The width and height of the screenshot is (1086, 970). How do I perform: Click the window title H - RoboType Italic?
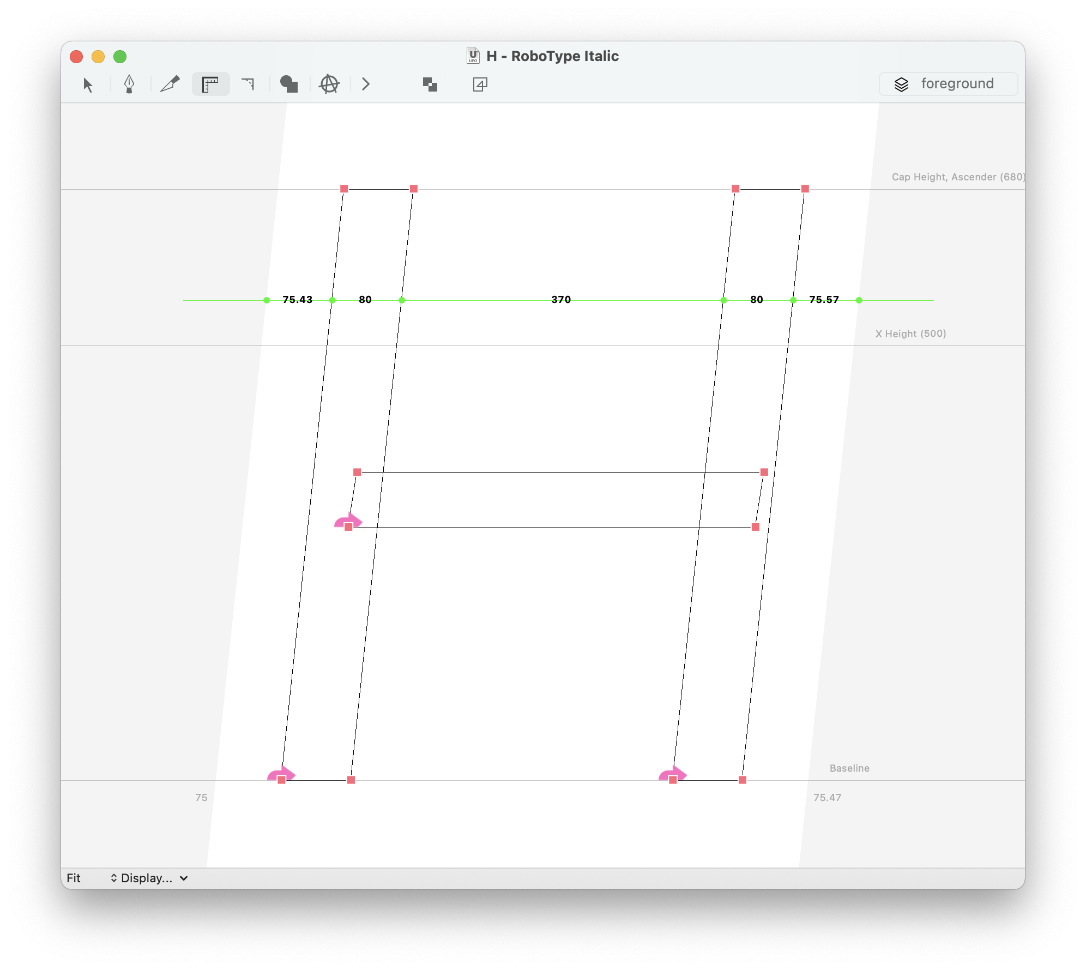coord(553,56)
